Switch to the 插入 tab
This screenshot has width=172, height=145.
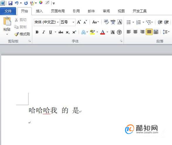[x=39, y=11]
